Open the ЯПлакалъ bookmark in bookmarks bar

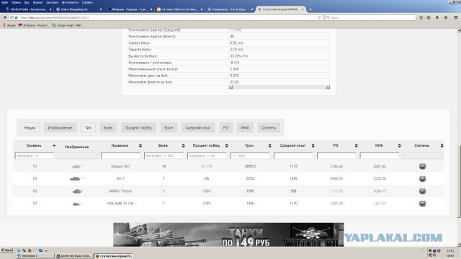click(x=34, y=26)
